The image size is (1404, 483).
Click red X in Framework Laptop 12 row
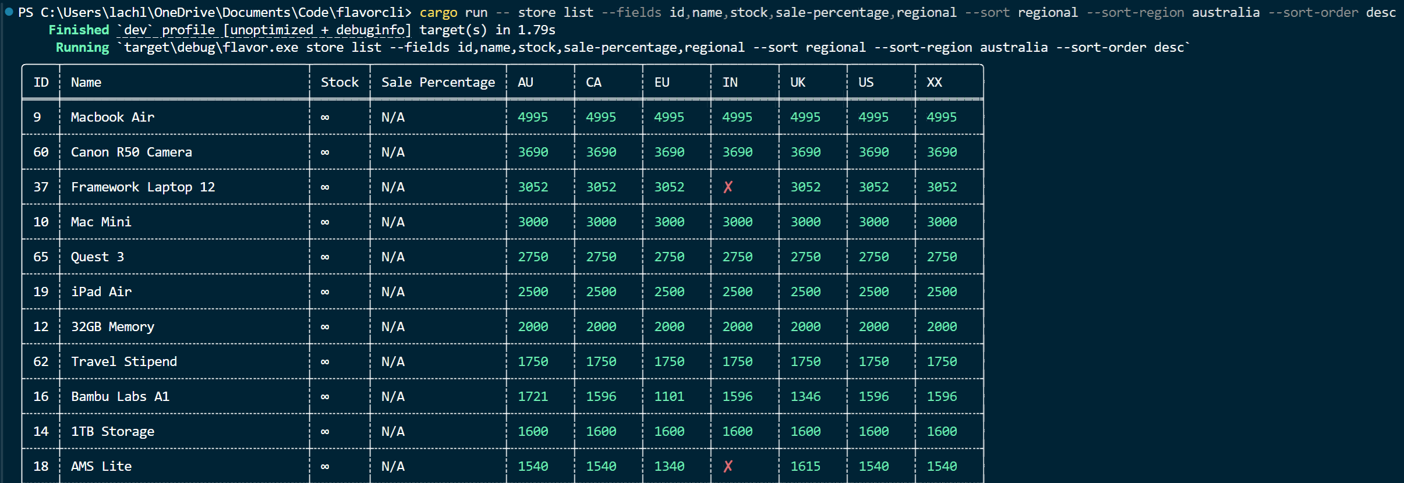click(728, 187)
